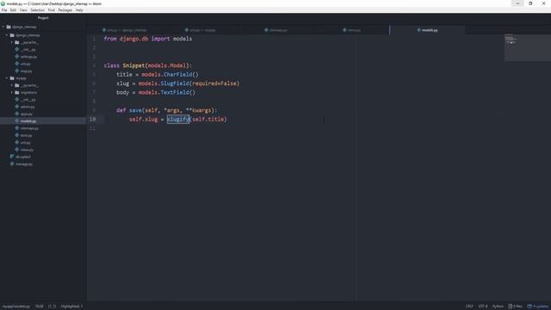The image size is (551, 310).
Task: Change grammar via Python indicator
Action: pos(498,307)
